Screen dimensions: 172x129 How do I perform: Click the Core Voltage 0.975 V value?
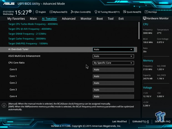[x=160, y=42]
